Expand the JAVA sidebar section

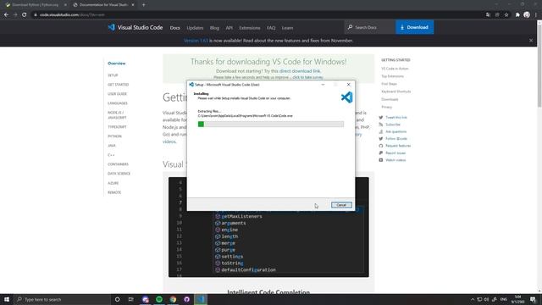pyautogui.click(x=111, y=146)
